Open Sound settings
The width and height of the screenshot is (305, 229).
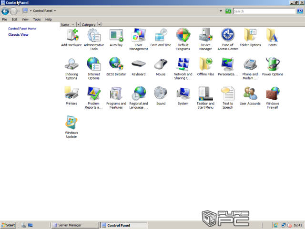click(x=161, y=96)
